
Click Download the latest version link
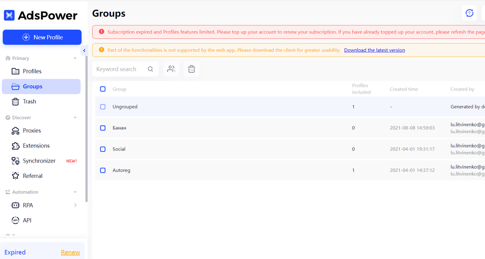click(374, 50)
